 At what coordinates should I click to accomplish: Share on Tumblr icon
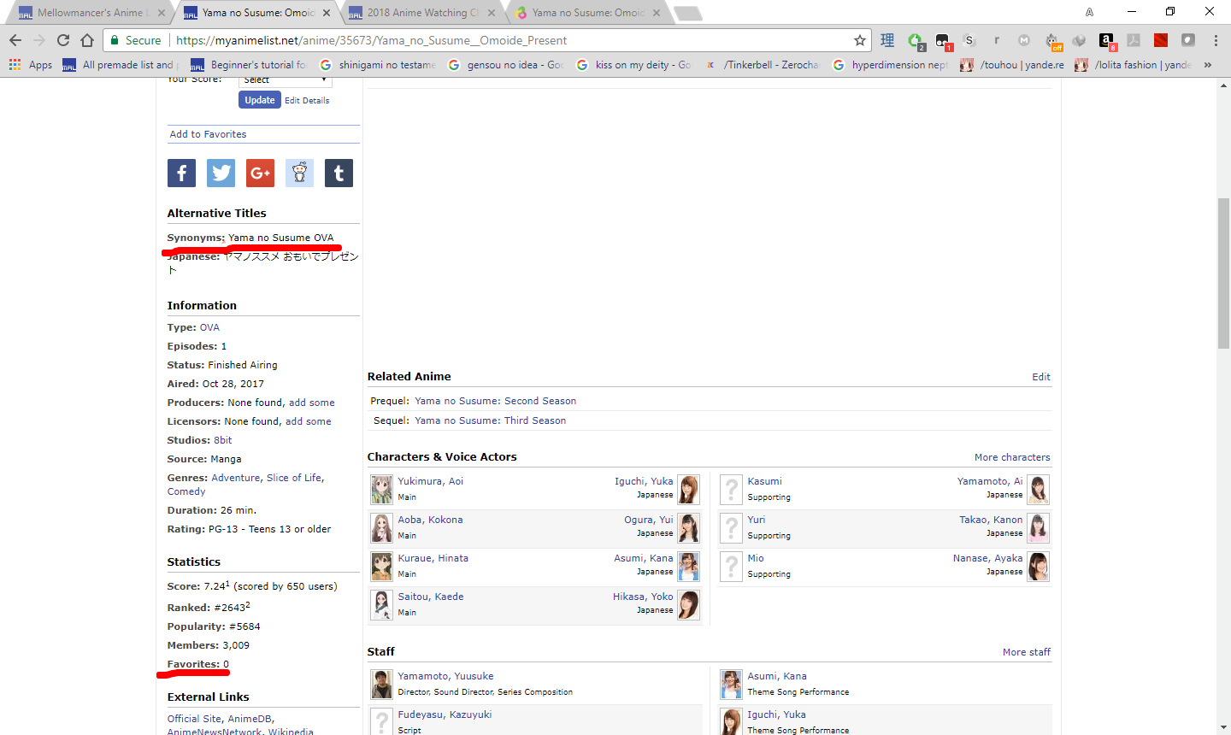click(339, 173)
